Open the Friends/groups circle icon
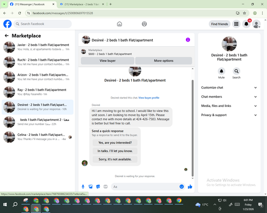 (x=144, y=24)
